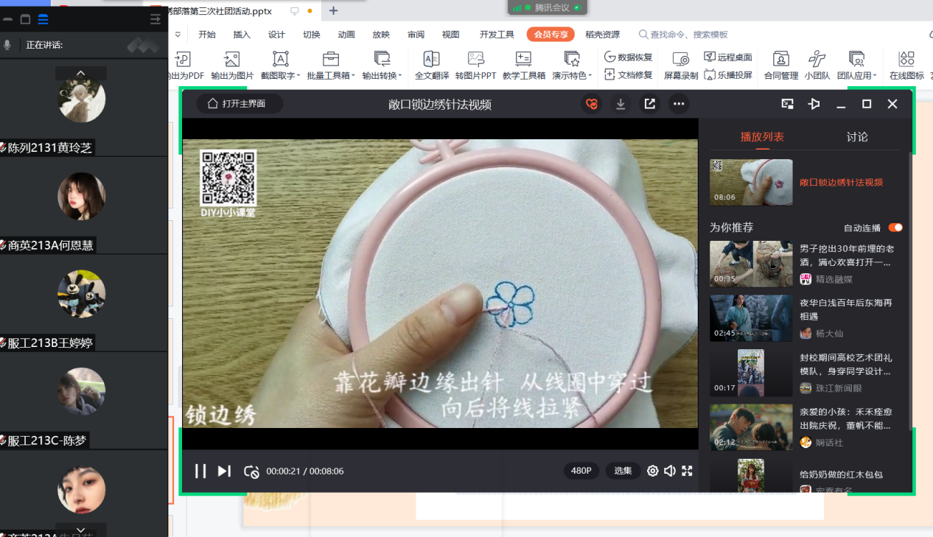Open the 小团队 tool
The width and height of the screenshot is (933, 537).
(x=817, y=66)
